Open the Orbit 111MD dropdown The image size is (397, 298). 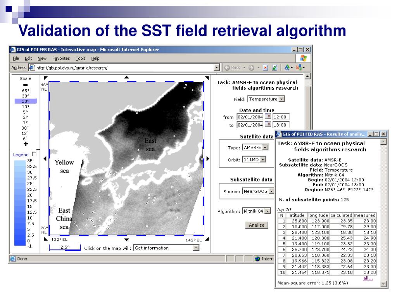click(263, 159)
